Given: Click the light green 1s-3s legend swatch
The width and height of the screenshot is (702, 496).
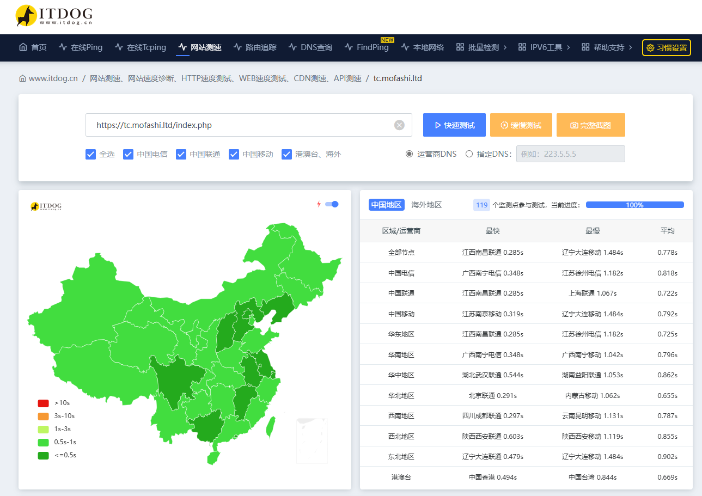Looking at the screenshot, I should (x=43, y=429).
